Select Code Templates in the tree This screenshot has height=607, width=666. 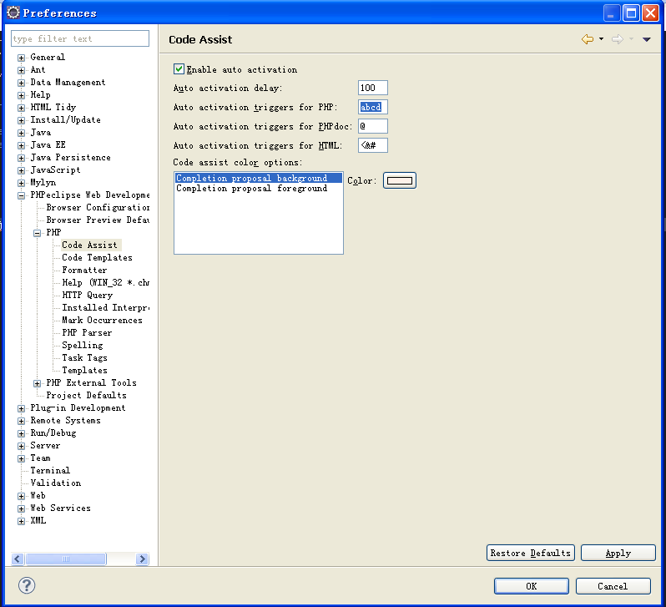(97, 258)
